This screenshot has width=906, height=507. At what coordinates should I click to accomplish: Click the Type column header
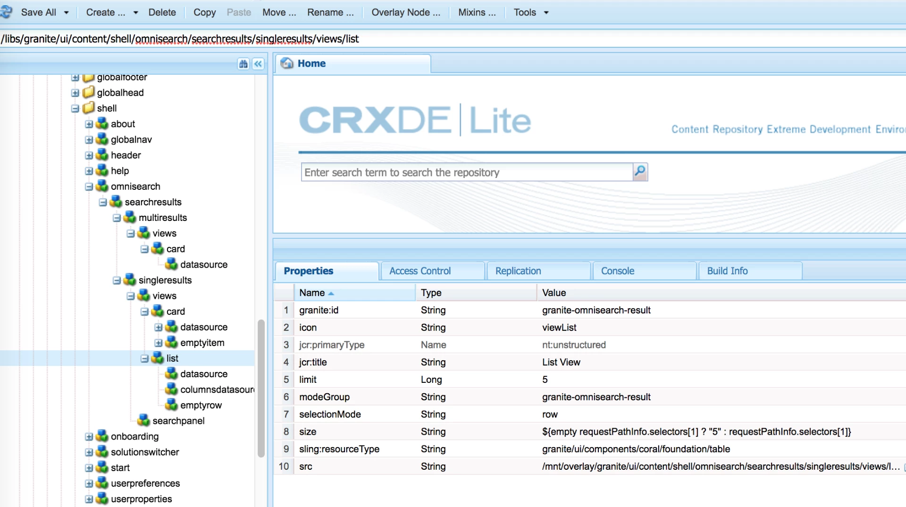pos(476,293)
